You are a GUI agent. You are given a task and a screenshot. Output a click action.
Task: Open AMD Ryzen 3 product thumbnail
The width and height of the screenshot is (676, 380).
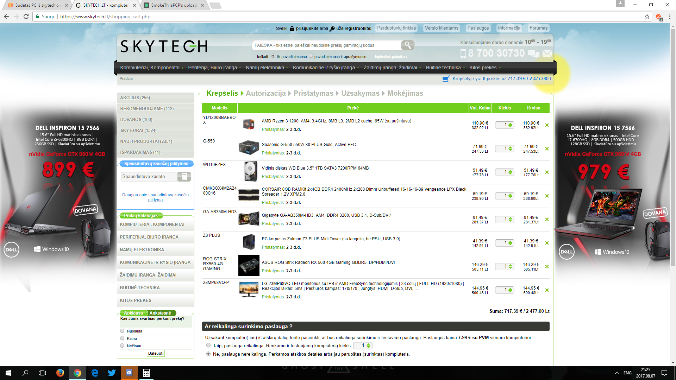coord(249,124)
